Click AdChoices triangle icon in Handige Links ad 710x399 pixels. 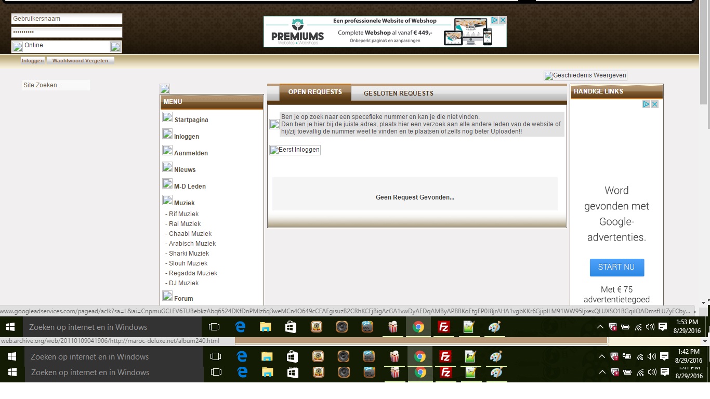[x=646, y=104]
